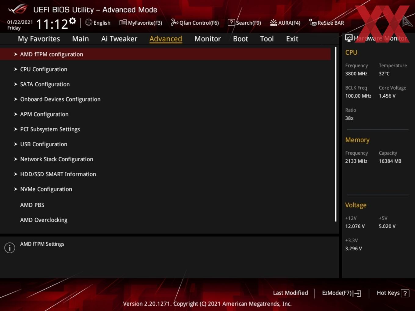
Task: Switch to My Favorites tab
Action: 39,39
